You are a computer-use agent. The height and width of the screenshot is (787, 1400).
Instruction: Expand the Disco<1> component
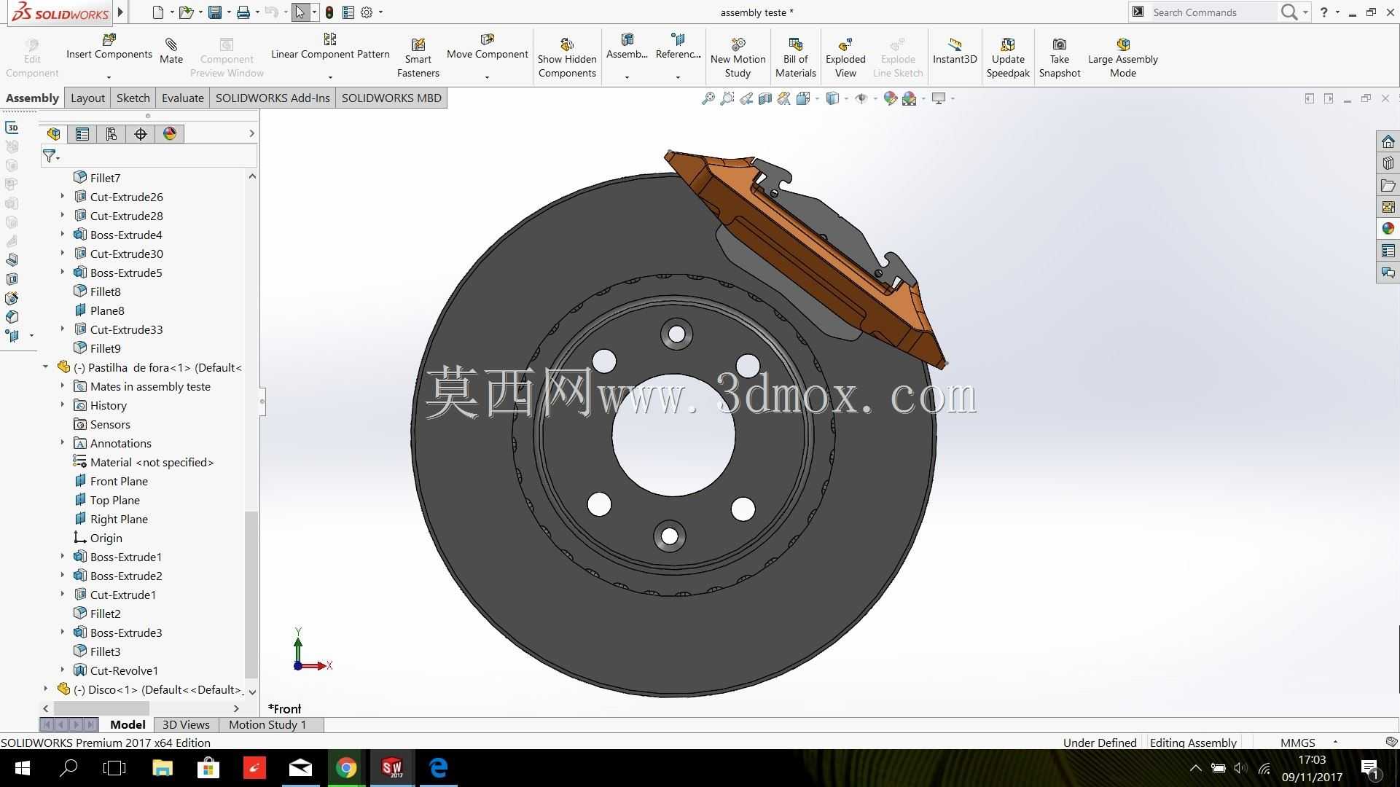click(46, 689)
